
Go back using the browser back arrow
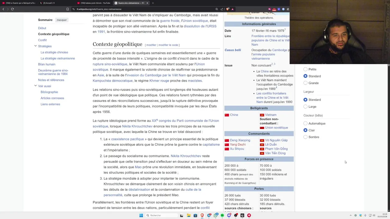pyautogui.click(x=3, y=9)
